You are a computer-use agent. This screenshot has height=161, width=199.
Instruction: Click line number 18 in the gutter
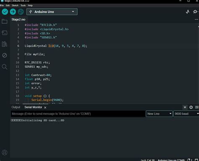pyautogui.click(x=17, y=96)
